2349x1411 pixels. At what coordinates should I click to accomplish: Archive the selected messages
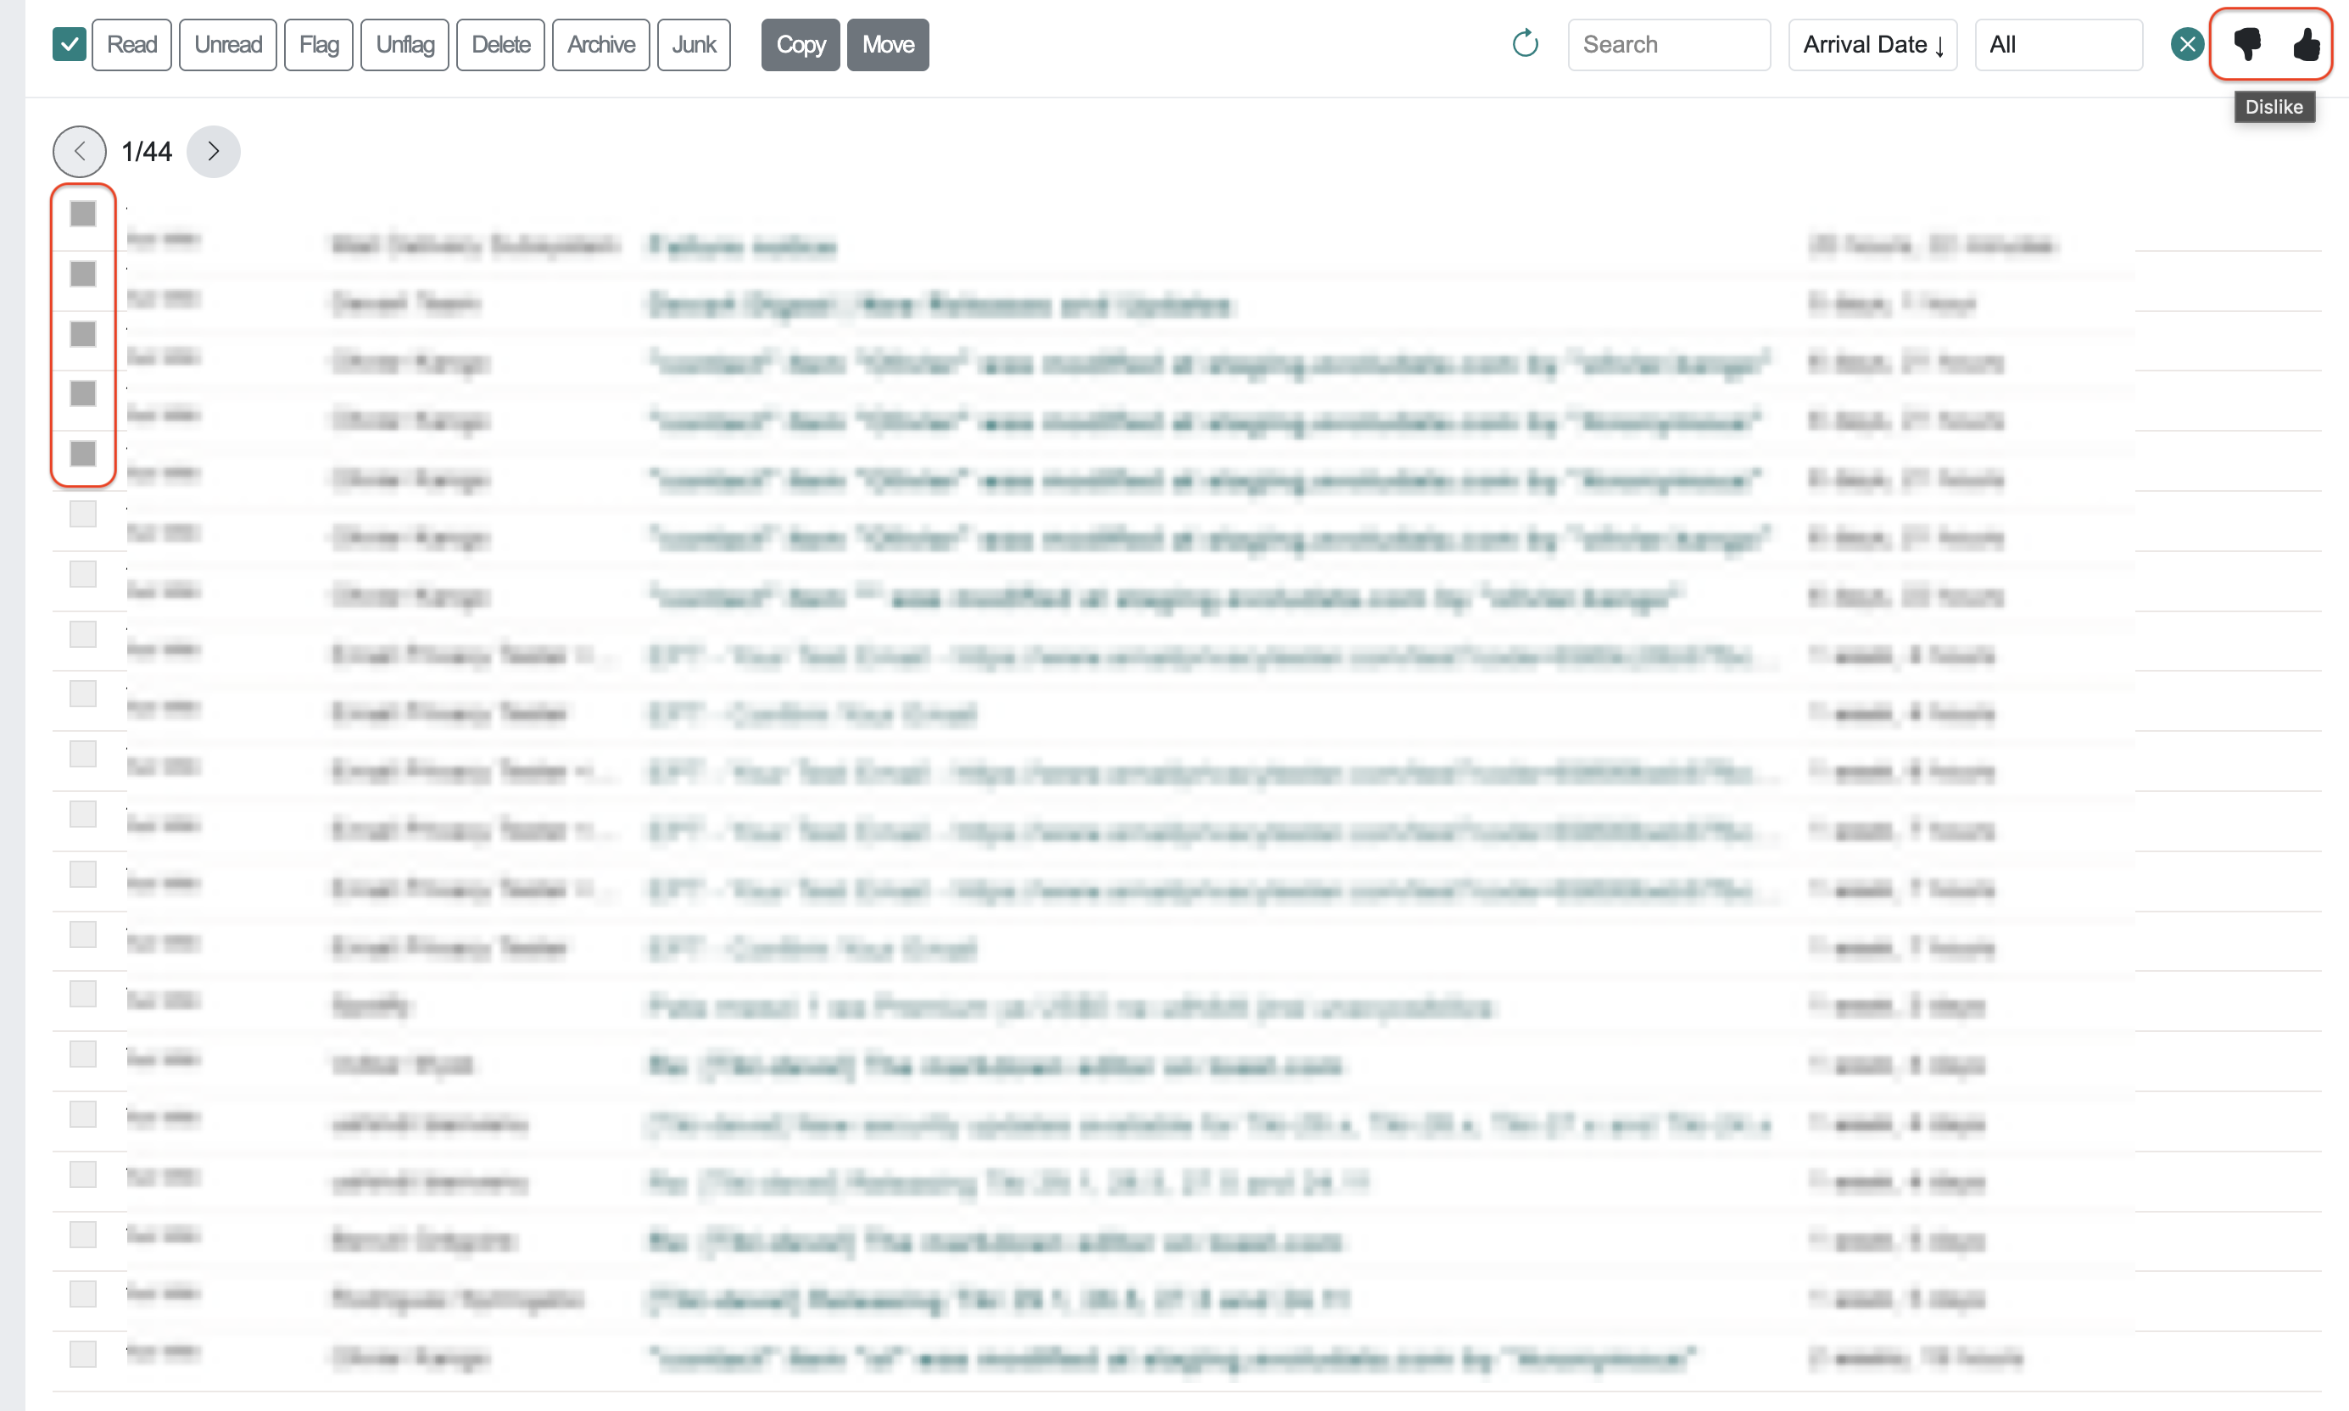pos(600,45)
